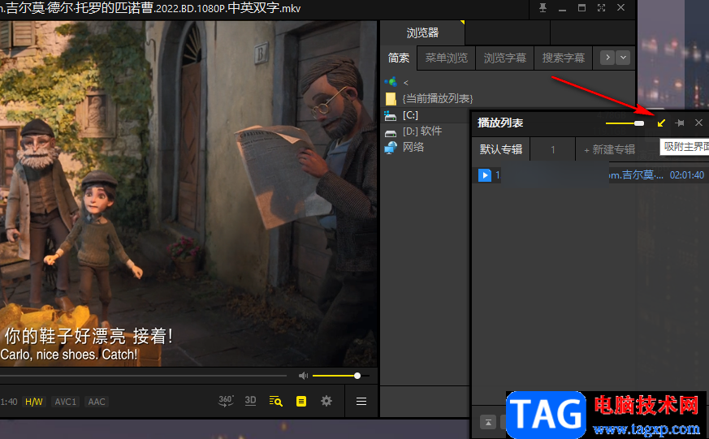Screen dimensions: 709x439
Task: Click + 新建专辑 to create album
Action: click(609, 149)
